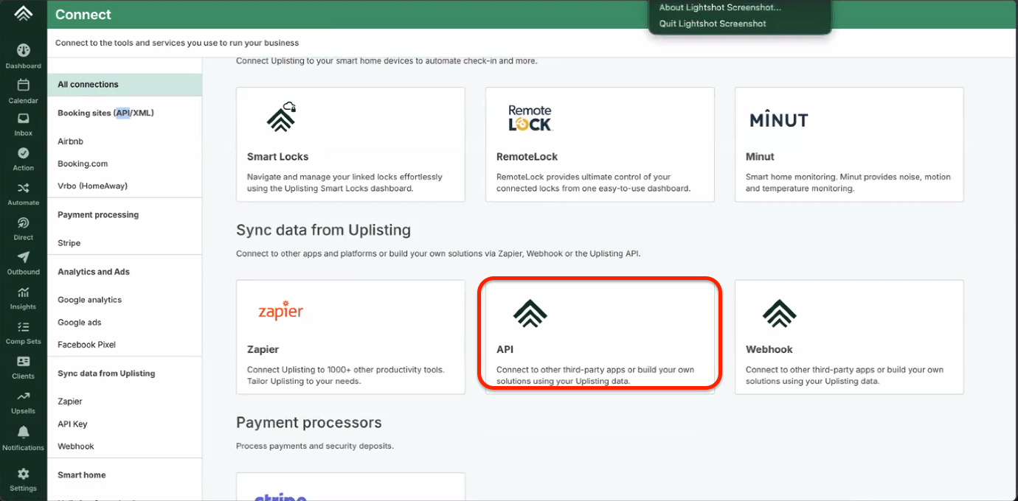Open Facebook Pixel menu entry
Viewport: 1018px width, 501px height.
coord(87,345)
